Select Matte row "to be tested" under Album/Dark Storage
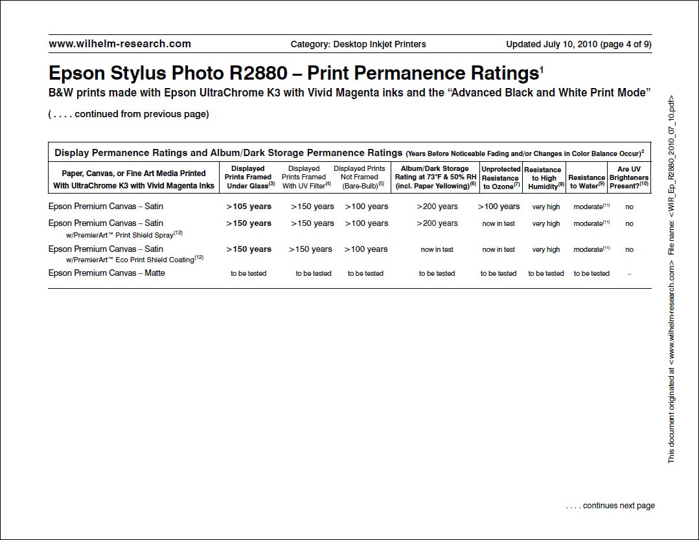699x540 pixels. click(437, 274)
